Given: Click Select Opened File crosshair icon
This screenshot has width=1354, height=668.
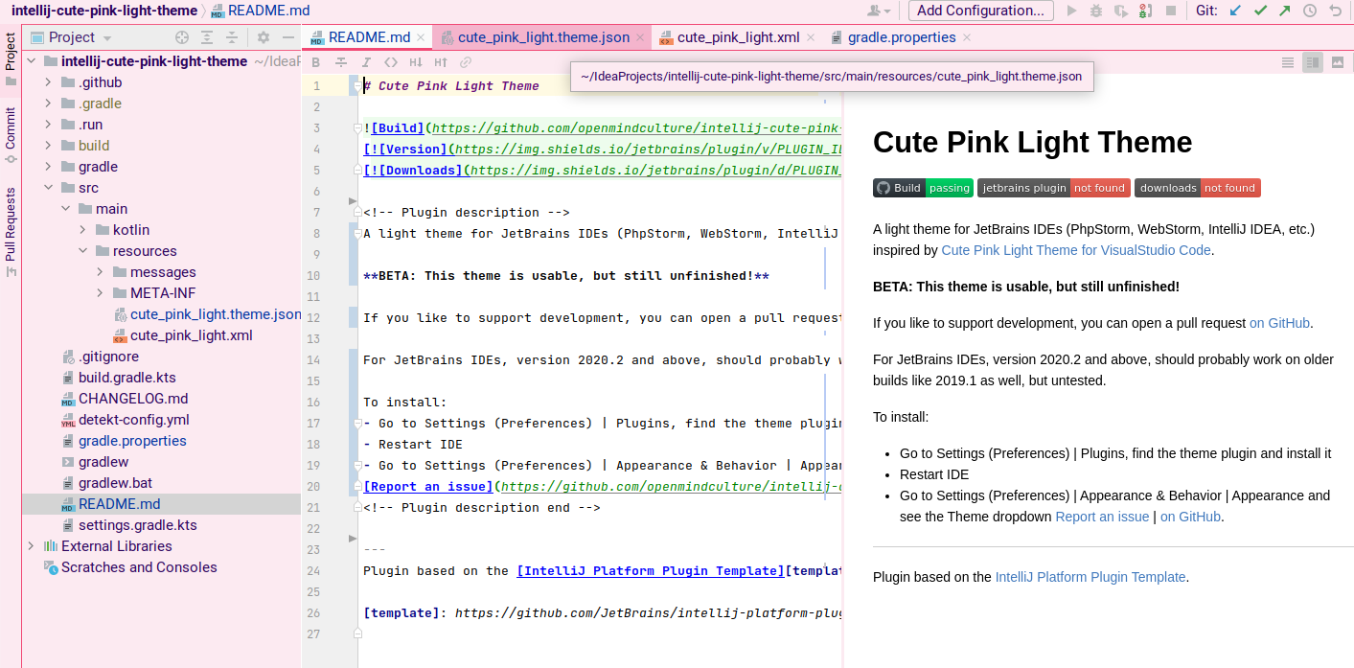Looking at the screenshot, I should click(182, 37).
